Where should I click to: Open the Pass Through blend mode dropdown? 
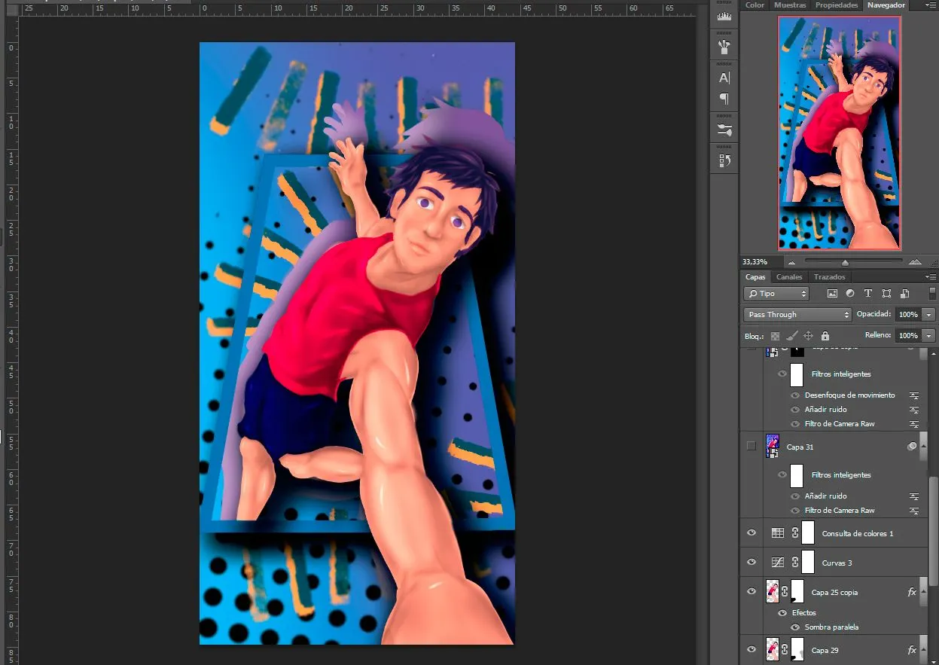click(x=797, y=315)
